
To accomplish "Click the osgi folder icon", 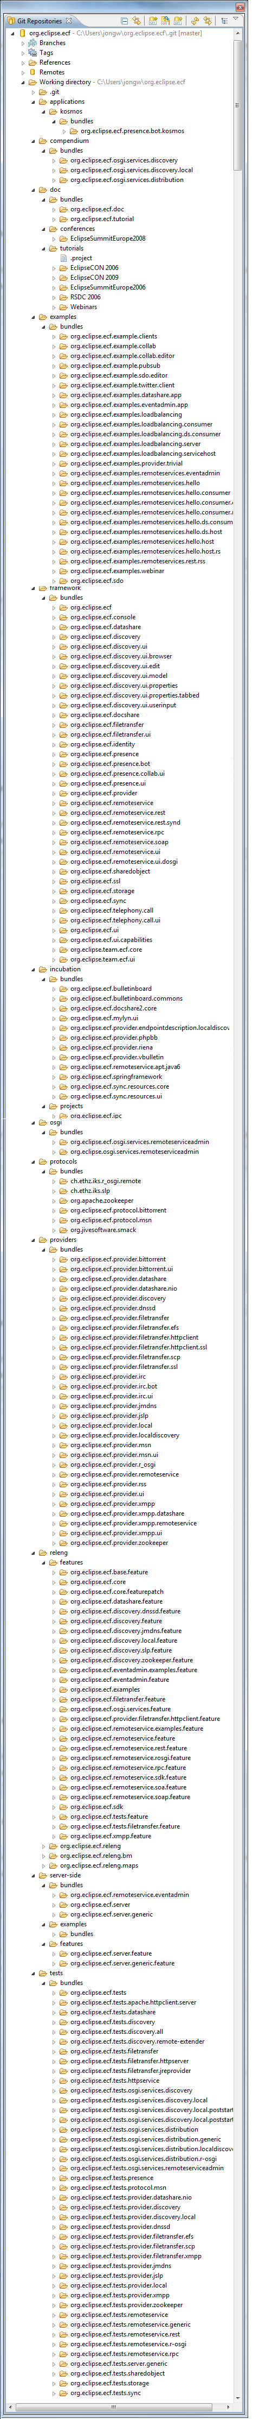I will [x=43, y=1122].
